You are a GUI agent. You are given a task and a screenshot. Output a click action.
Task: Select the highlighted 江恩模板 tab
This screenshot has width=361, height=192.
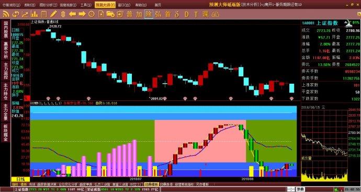(152, 184)
